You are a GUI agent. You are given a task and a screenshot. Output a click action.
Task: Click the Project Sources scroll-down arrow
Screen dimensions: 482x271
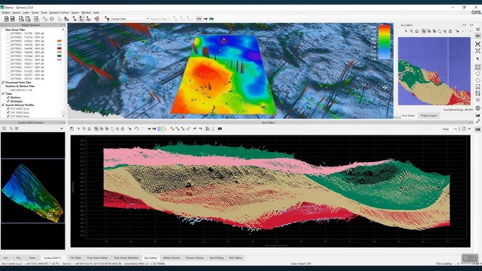(x=63, y=116)
